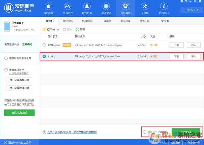Click firmware name iPhone_4.7_11.4.1_15G77_Restore.ipsw
204x145 pixels.
[x=97, y=57]
